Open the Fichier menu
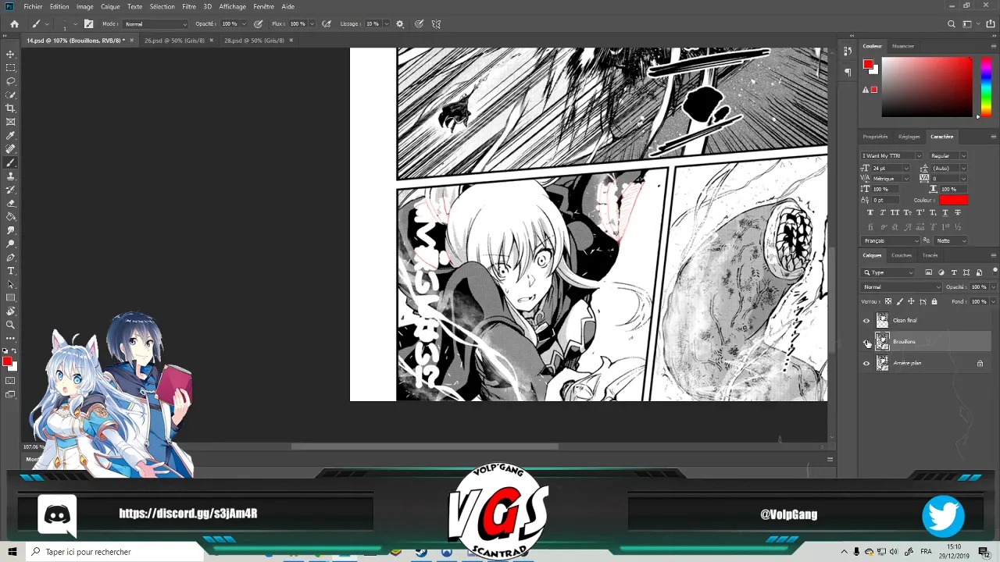 click(33, 6)
